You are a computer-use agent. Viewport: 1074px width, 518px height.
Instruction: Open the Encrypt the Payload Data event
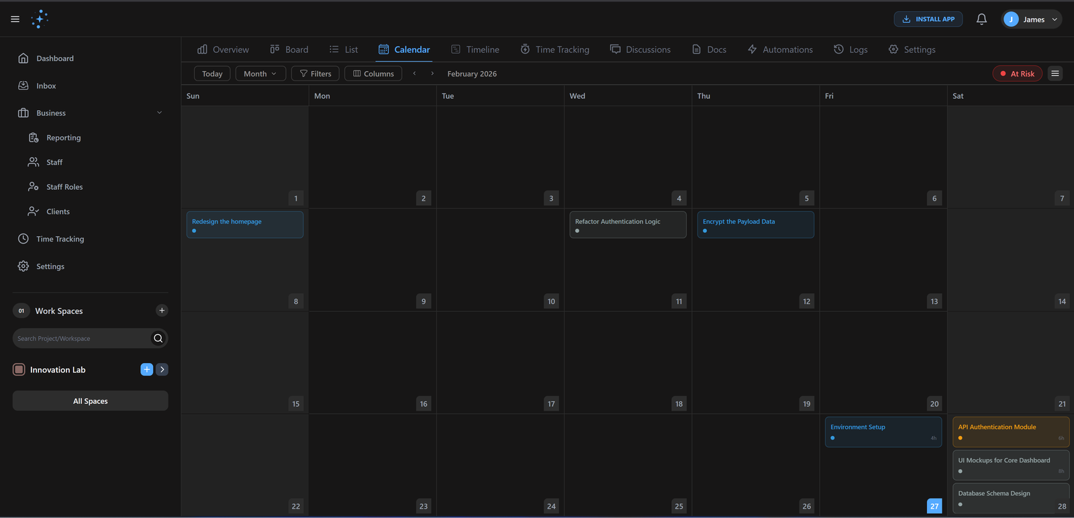(x=755, y=225)
